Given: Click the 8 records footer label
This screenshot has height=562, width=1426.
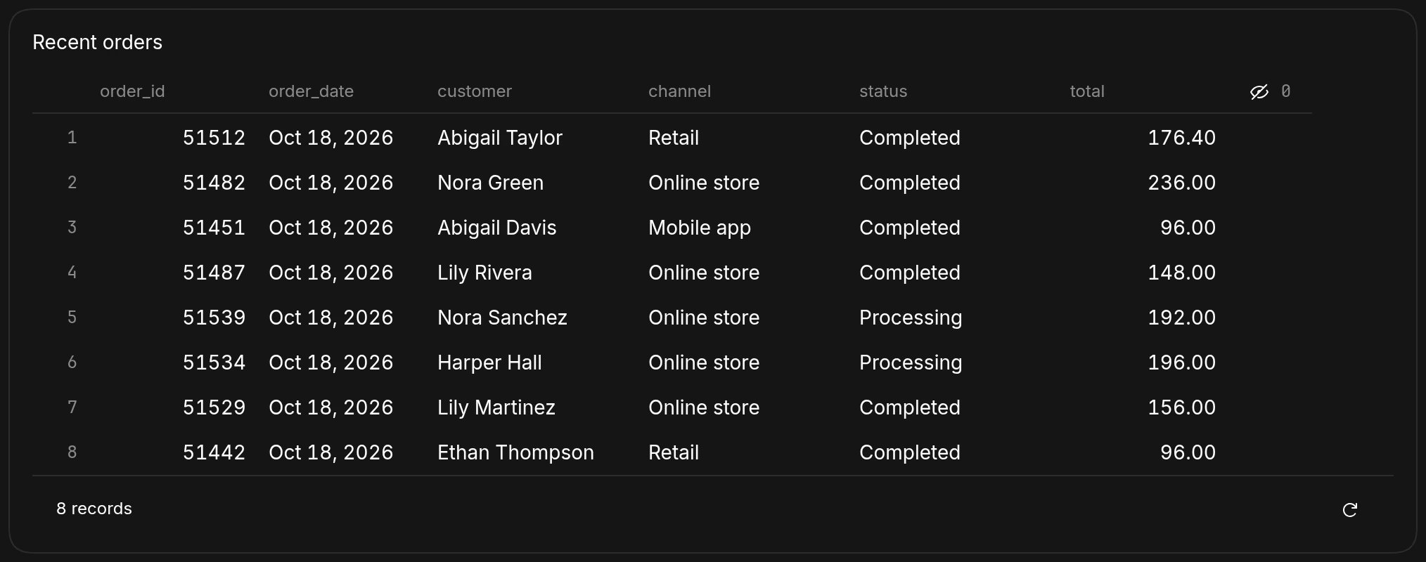Looking at the screenshot, I should (x=94, y=509).
